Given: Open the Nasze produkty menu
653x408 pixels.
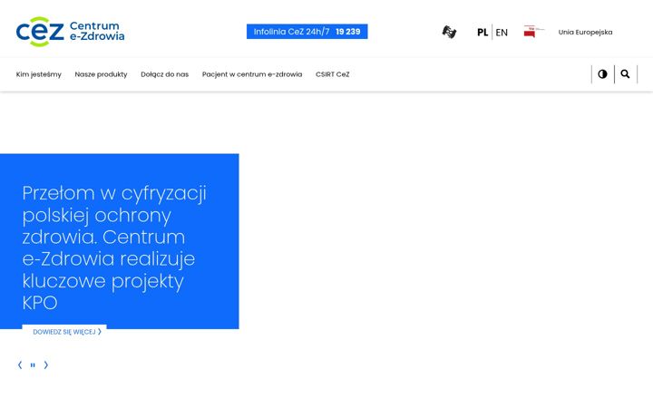Looking at the screenshot, I should tap(101, 74).
